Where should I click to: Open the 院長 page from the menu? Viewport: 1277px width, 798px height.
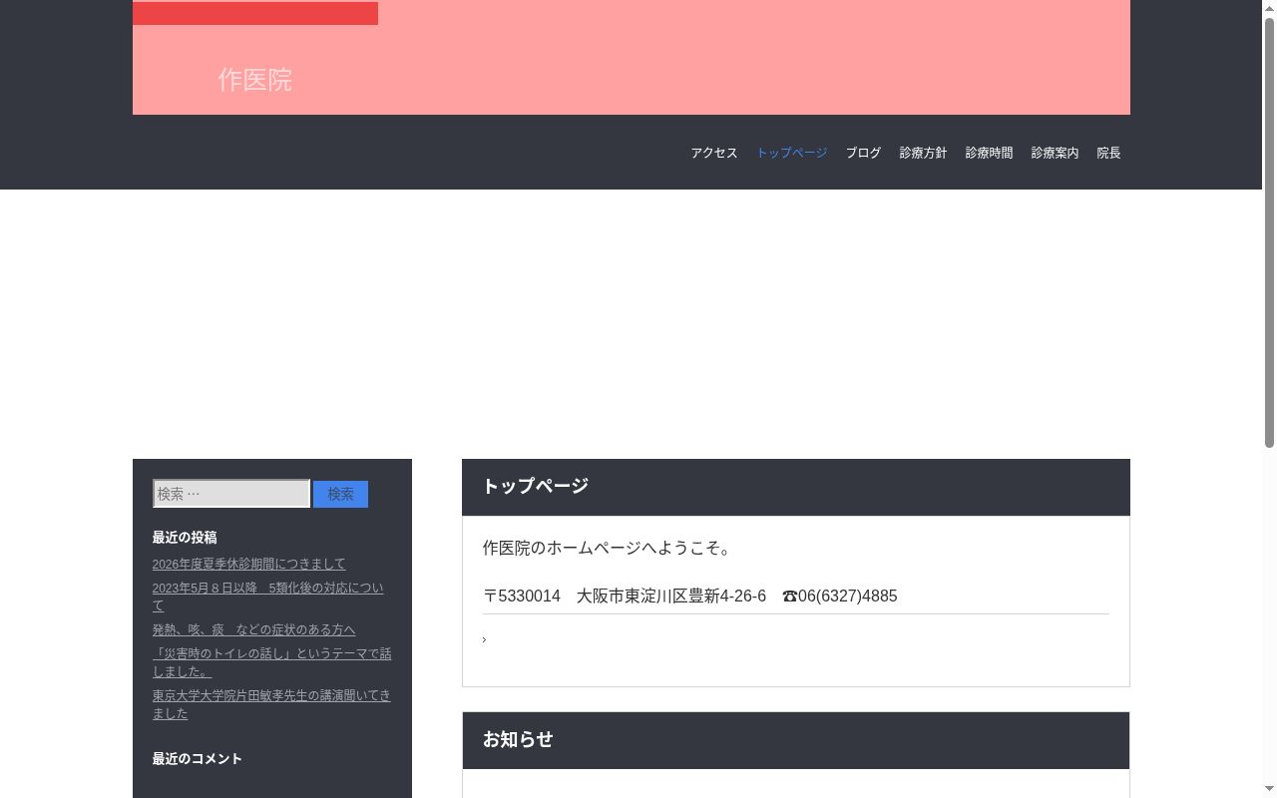click(x=1108, y=153)
